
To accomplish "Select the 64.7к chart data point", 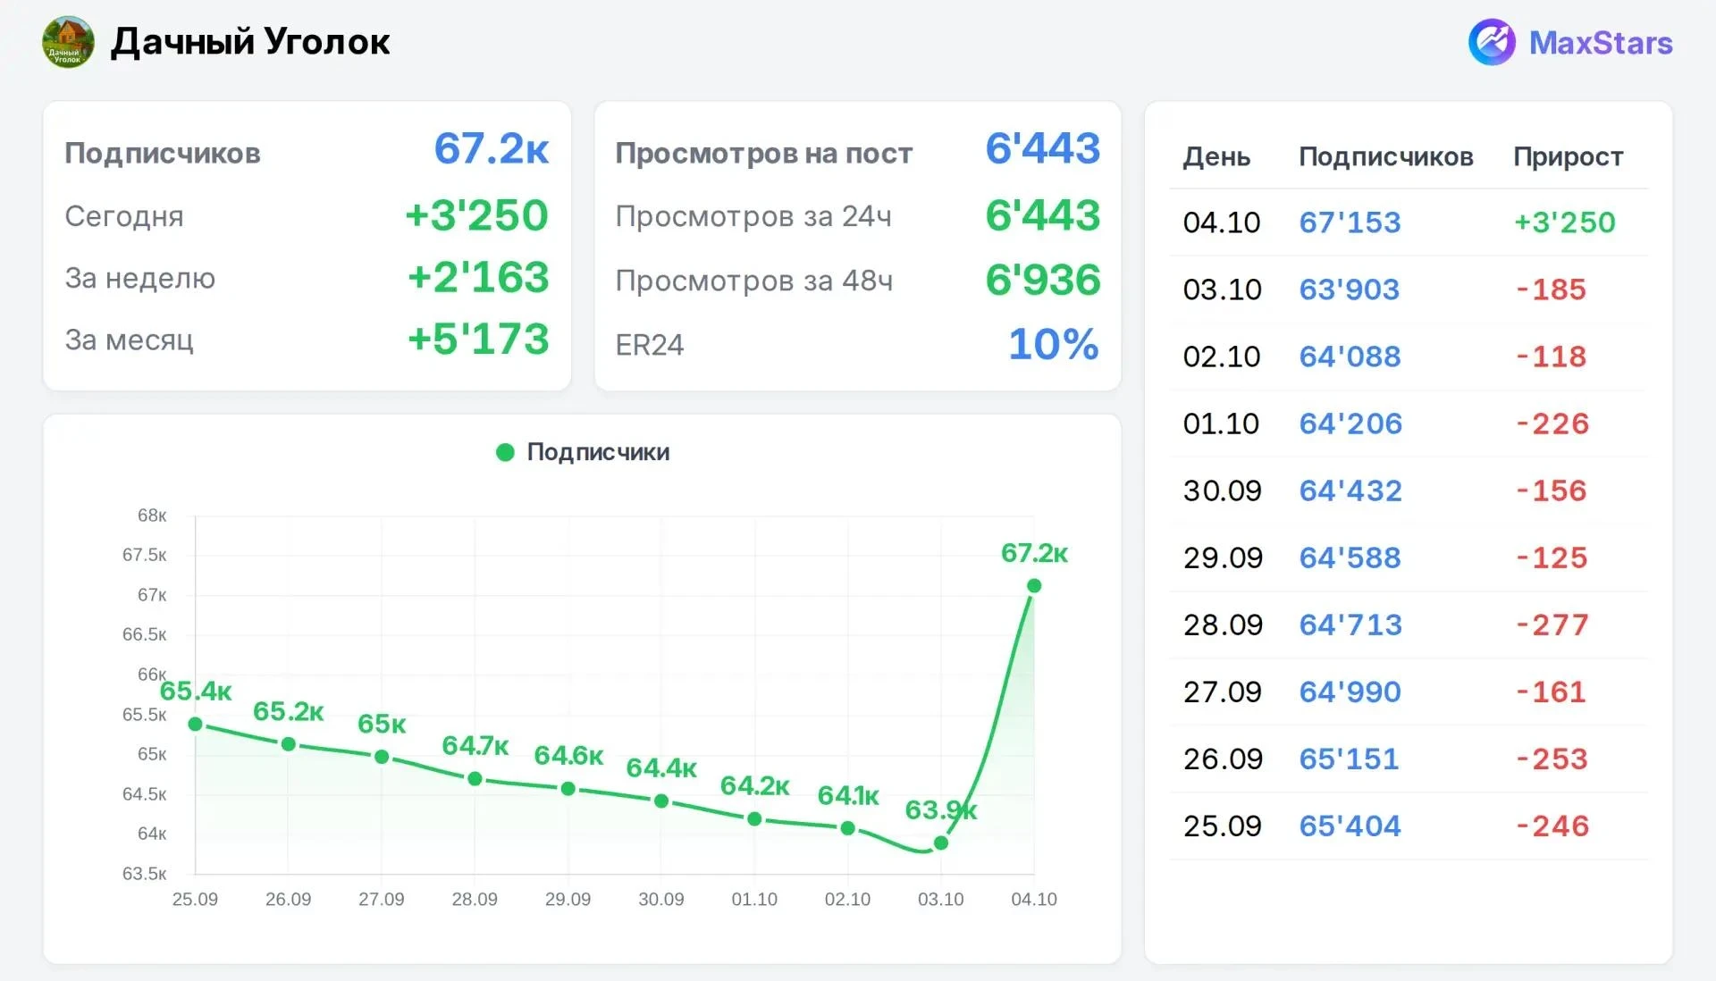I will tap(475, 779).
